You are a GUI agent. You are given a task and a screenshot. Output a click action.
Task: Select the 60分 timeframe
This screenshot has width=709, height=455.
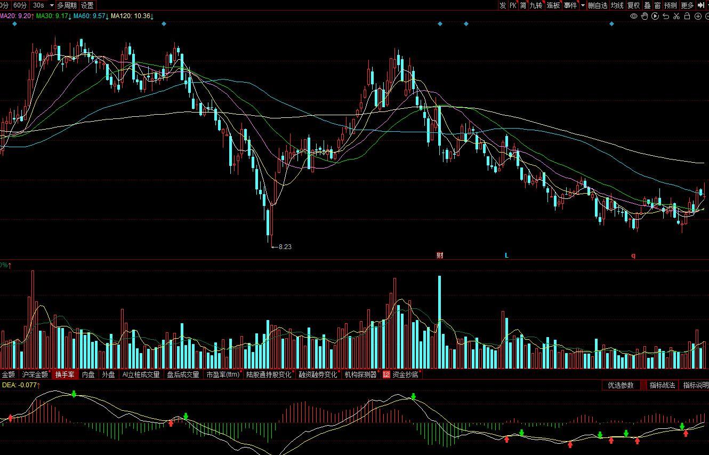pyautogui.click(x=20, y=5)
